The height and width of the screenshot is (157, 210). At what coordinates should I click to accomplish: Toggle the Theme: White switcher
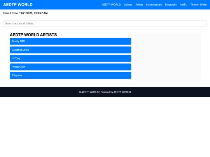coord(198,5)
